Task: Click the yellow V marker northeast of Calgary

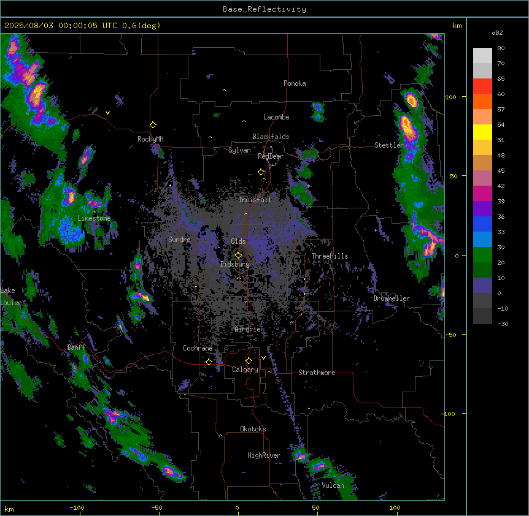Action: click(263, 358)
